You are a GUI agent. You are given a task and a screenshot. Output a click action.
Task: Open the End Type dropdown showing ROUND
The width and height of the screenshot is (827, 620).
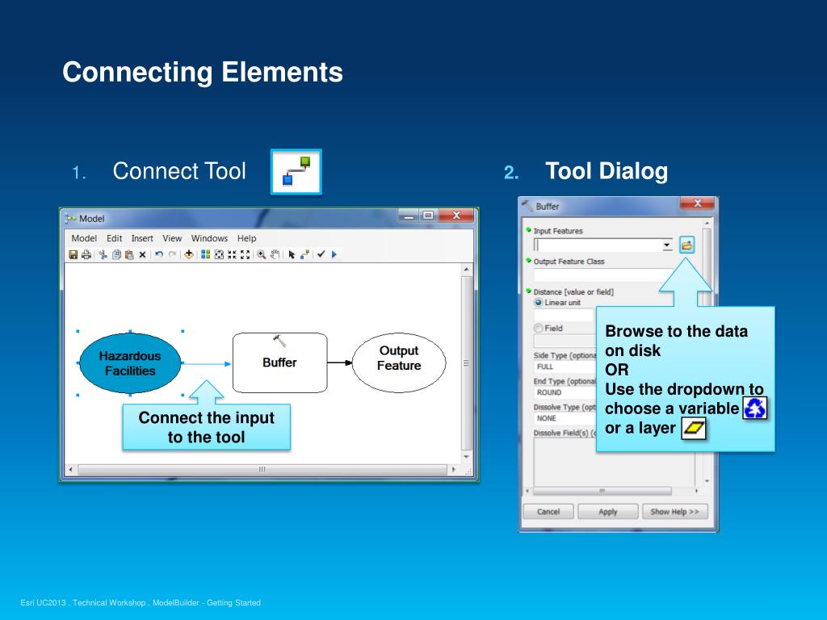tap(565, 393)
